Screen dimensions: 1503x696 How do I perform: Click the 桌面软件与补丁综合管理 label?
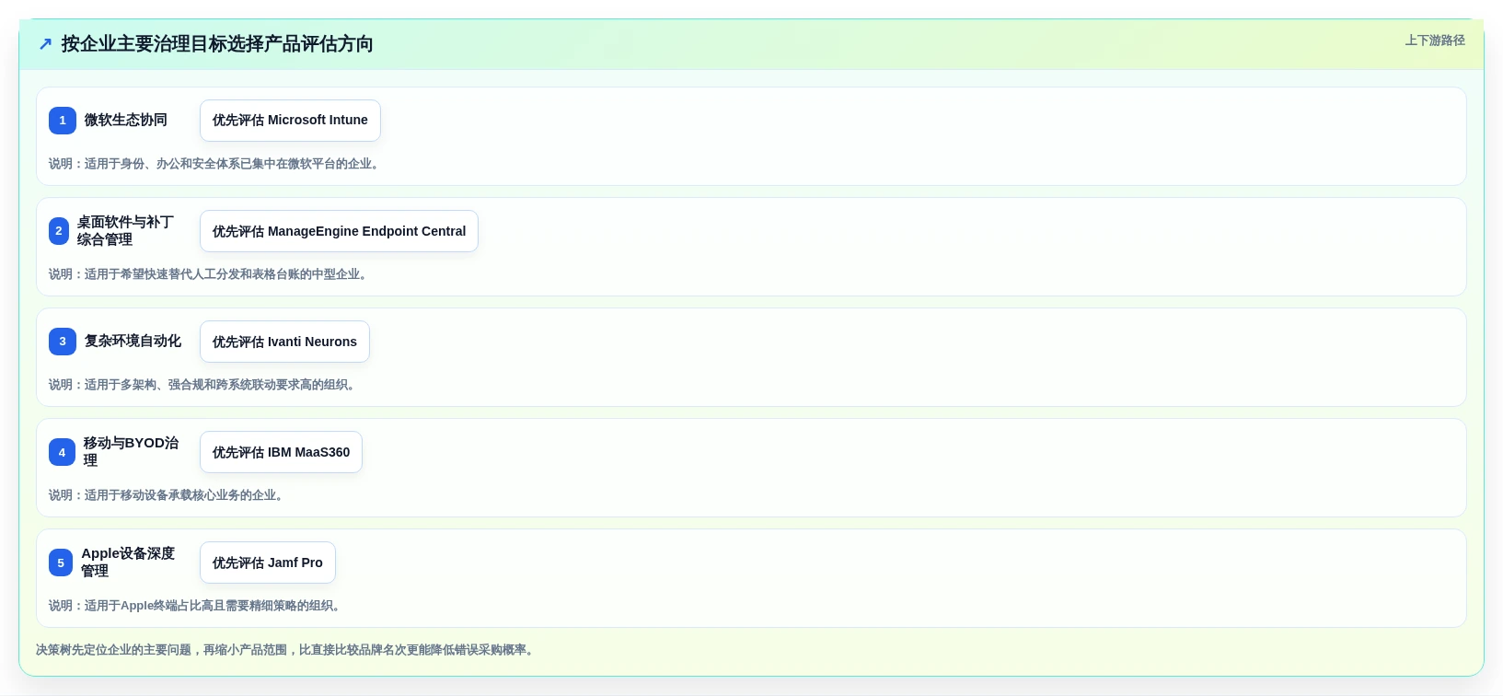click(x=125, y=231)
